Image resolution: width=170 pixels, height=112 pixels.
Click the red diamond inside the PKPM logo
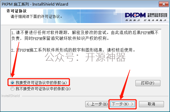135,15
